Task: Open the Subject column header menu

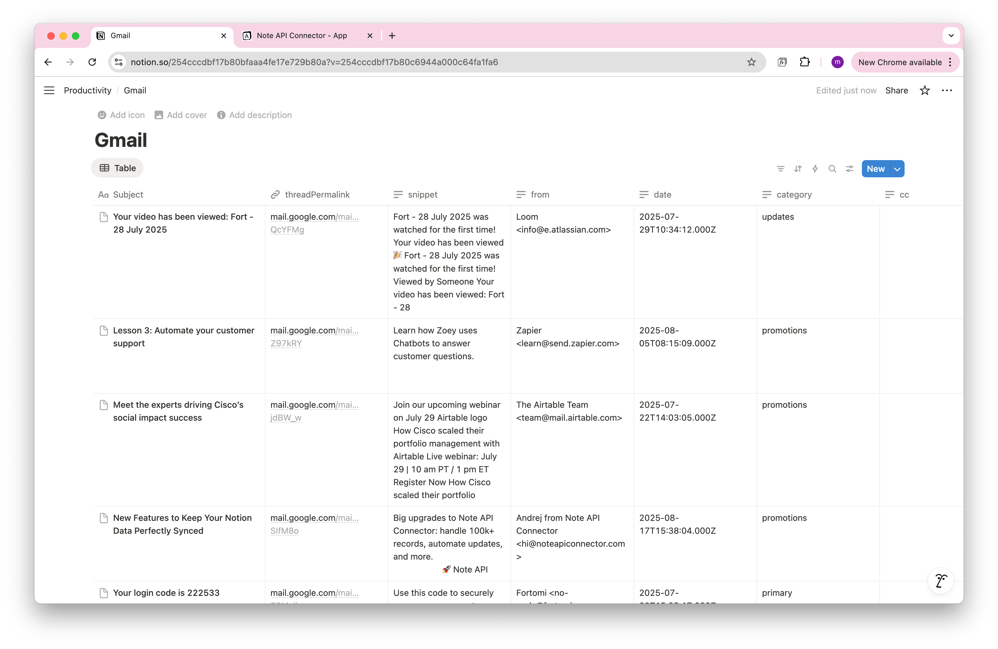Action: 179,195
